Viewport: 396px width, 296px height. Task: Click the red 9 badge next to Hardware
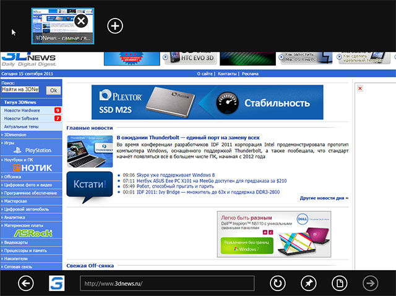[58, 110]
